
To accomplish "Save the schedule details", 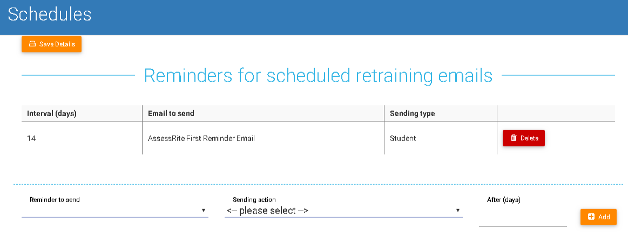I will [x=51, y=44].
